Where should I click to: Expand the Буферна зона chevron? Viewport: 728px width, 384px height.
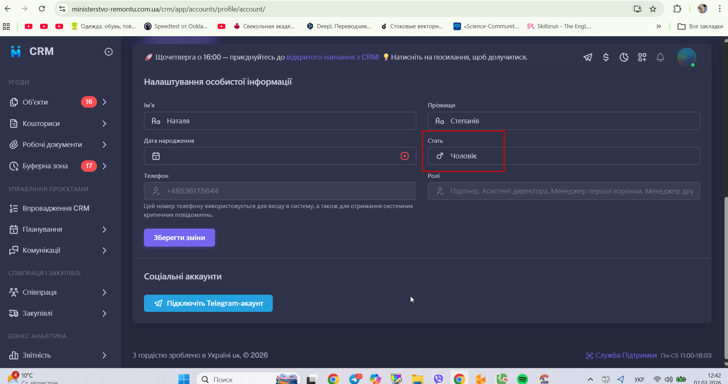(x=104, y=166)
